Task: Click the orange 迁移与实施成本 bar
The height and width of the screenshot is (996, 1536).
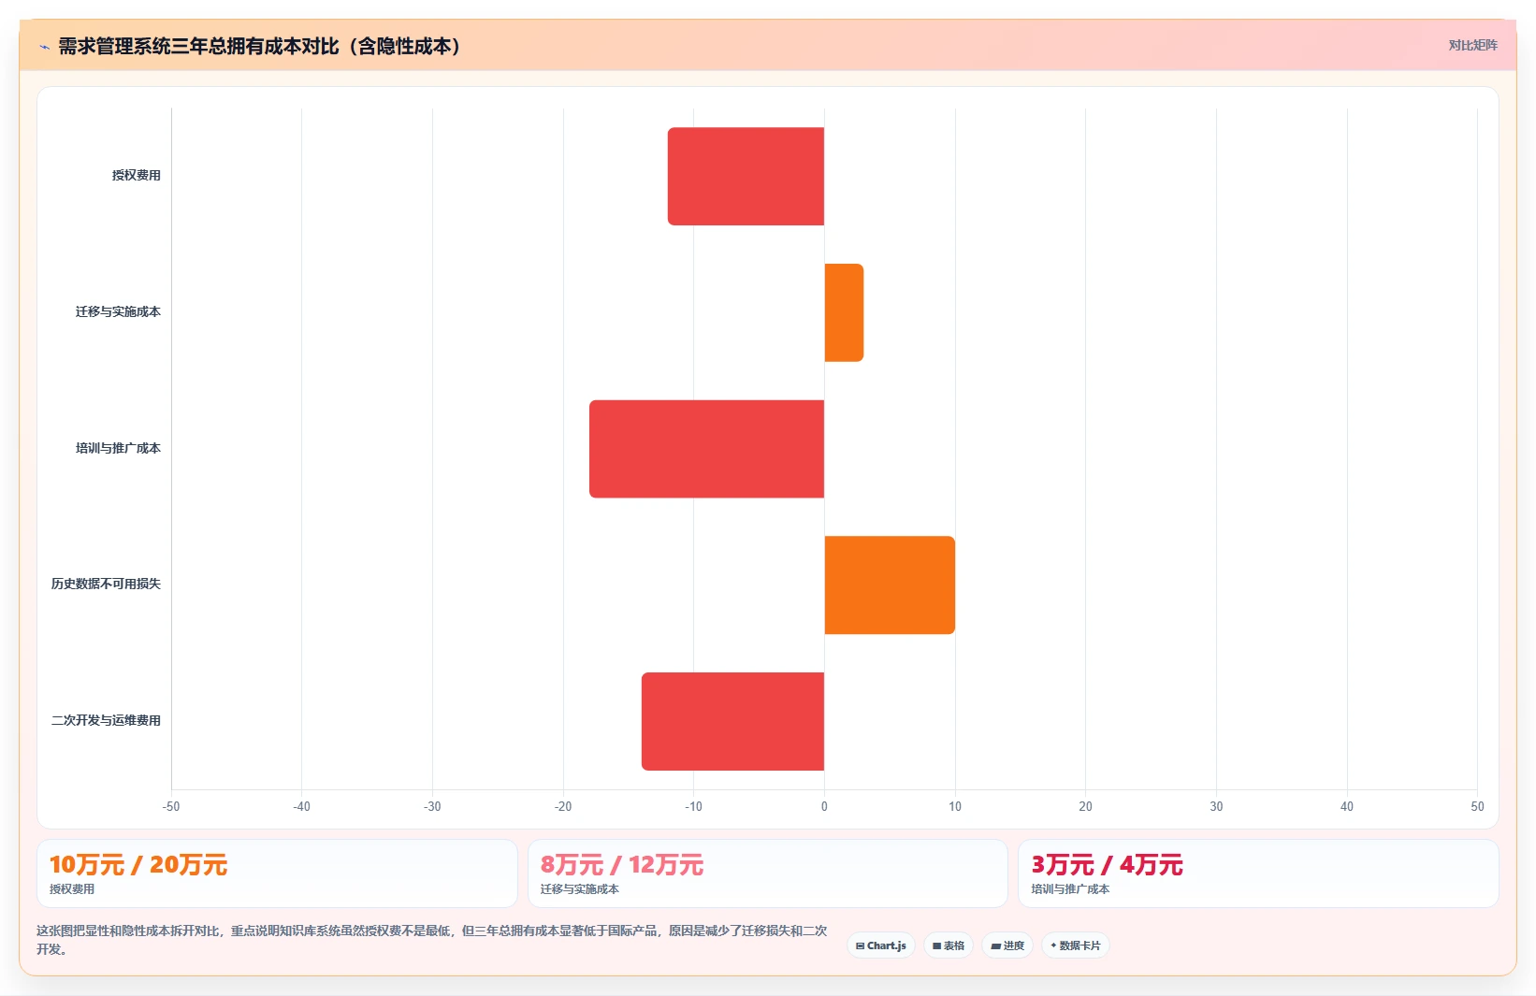Action: [x=844, y=312]
